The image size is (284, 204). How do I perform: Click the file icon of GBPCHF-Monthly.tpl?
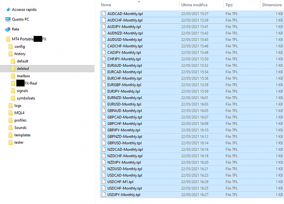click(x=104, y=124)
